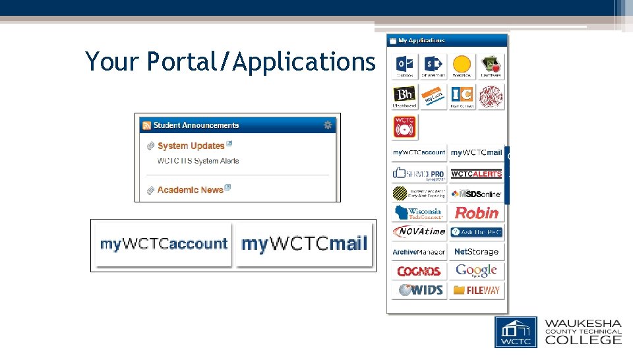Image resolution: width=633 pixels, height=356 pixels.
Task: Open the Robin tile
Action: [x=476, y=213]
